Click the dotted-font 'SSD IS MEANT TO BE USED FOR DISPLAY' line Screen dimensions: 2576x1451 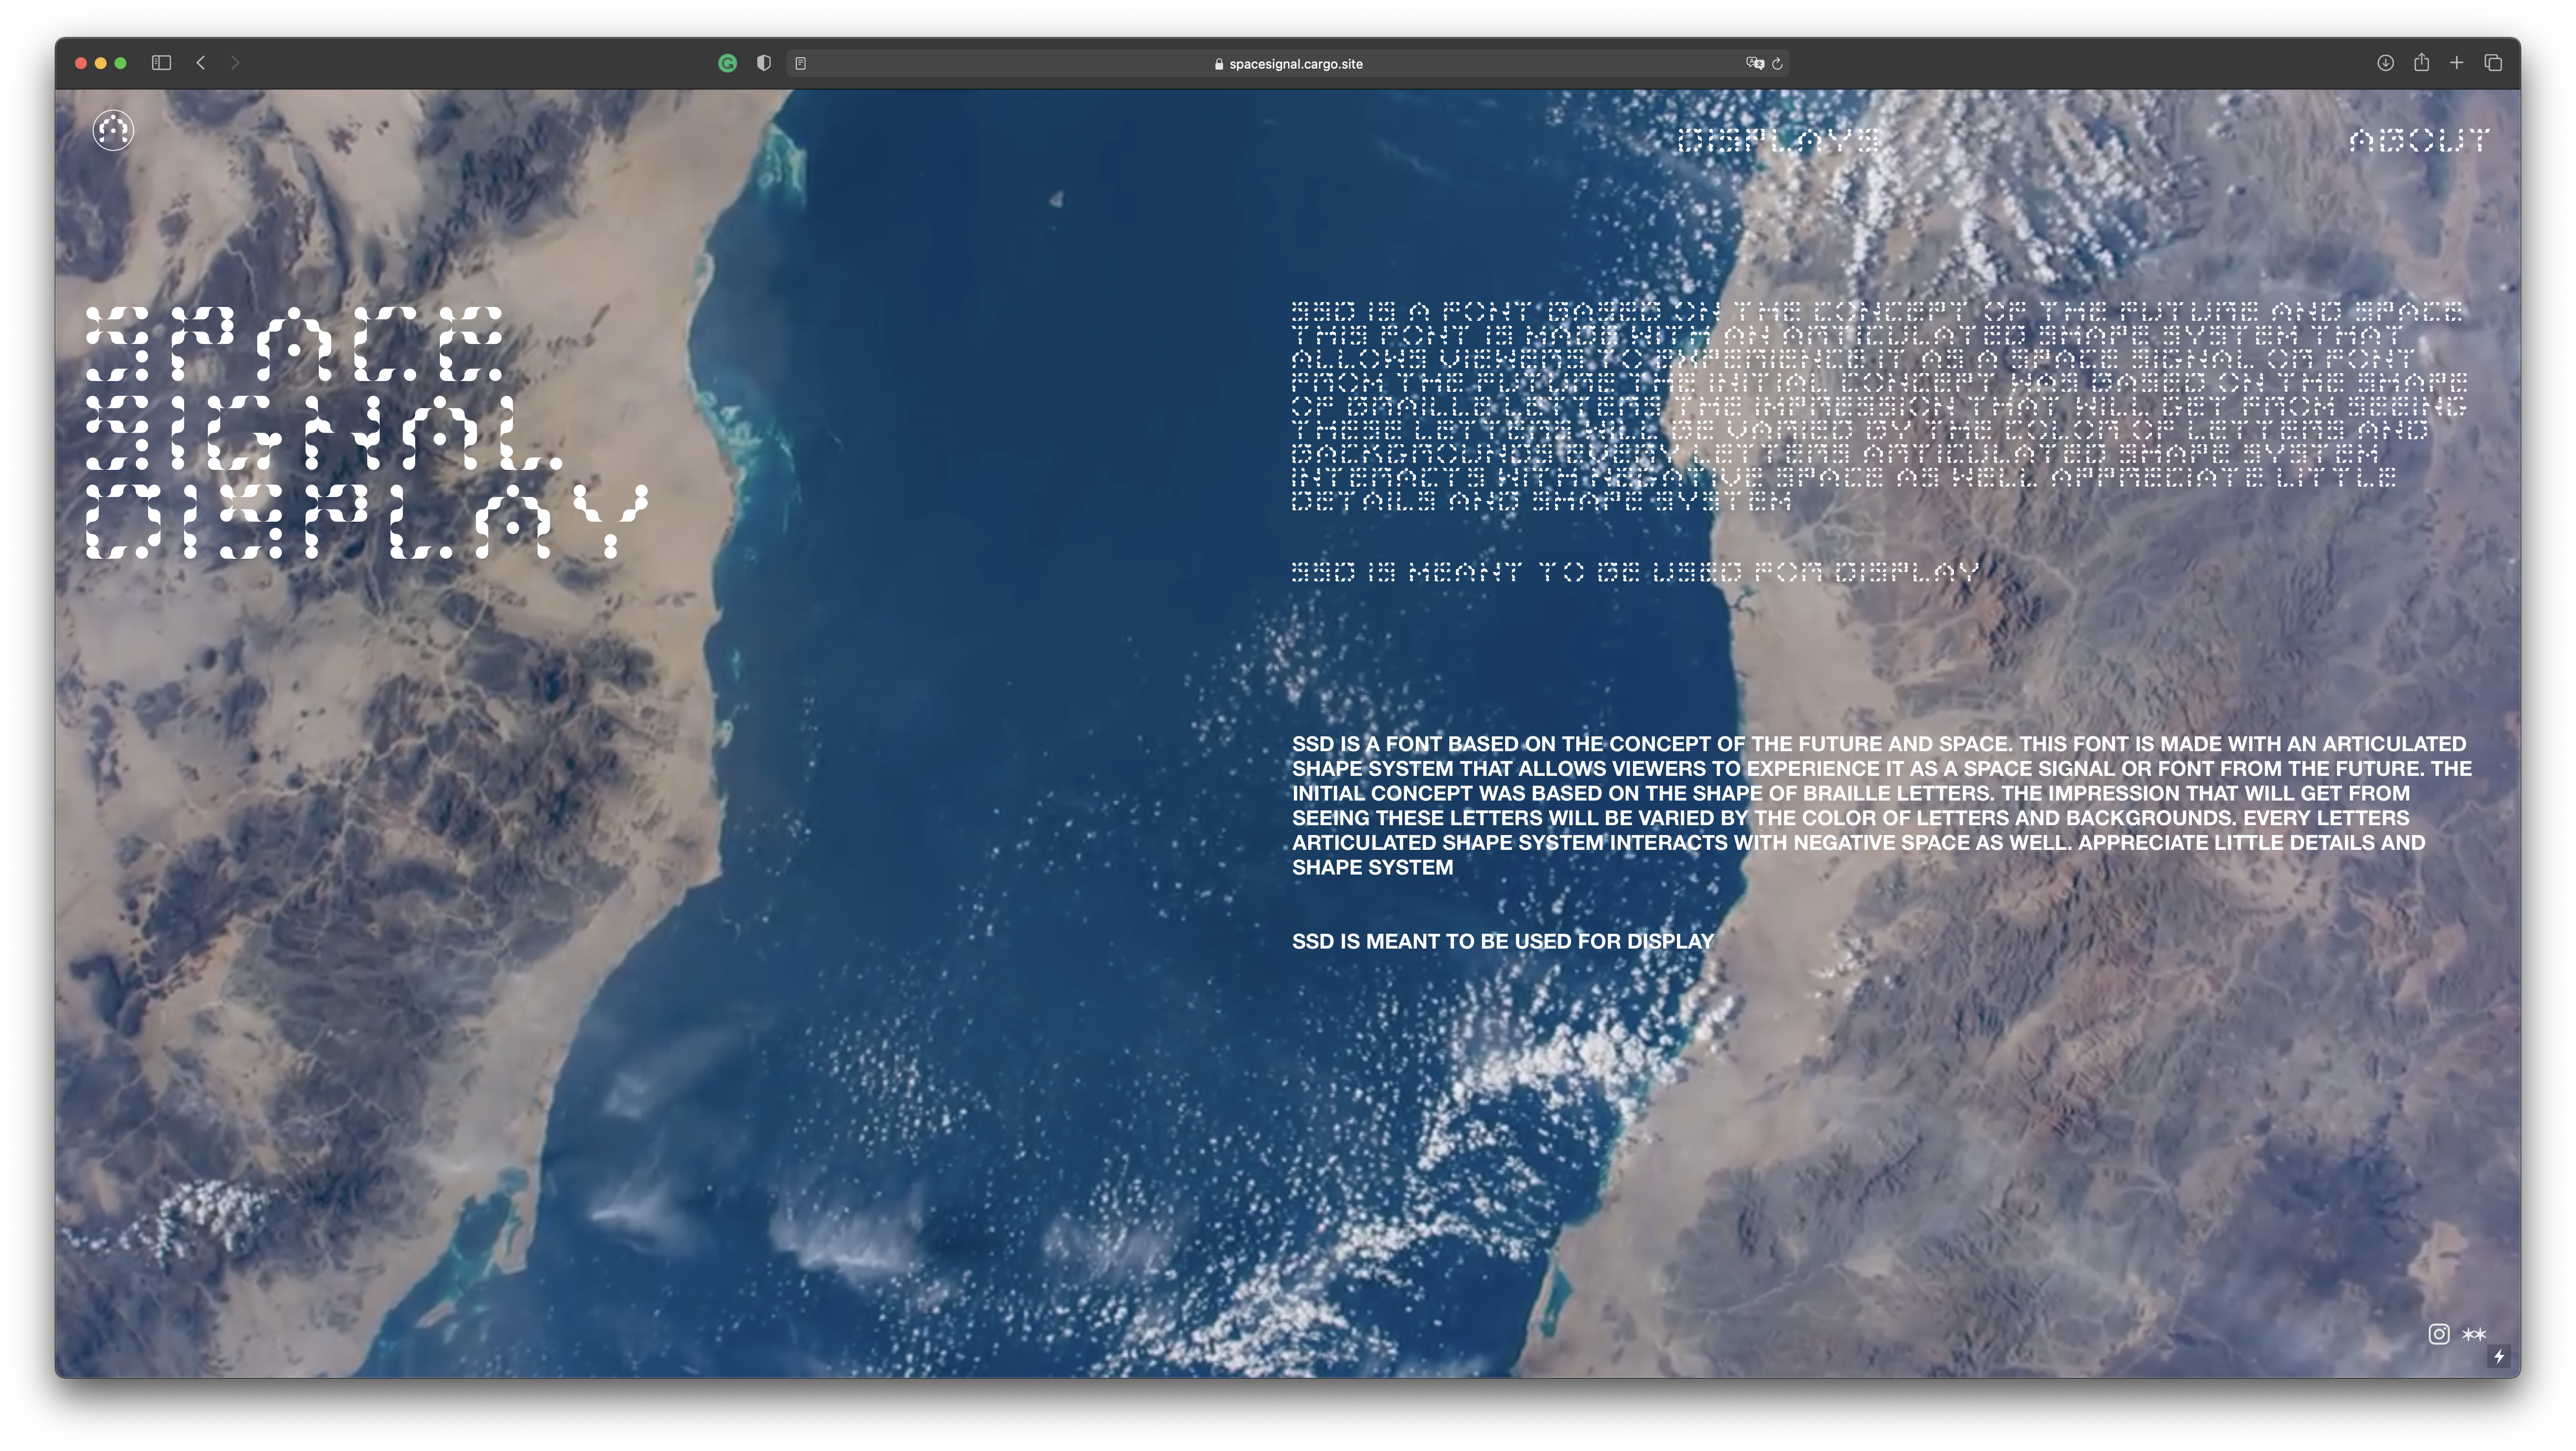1635,572
